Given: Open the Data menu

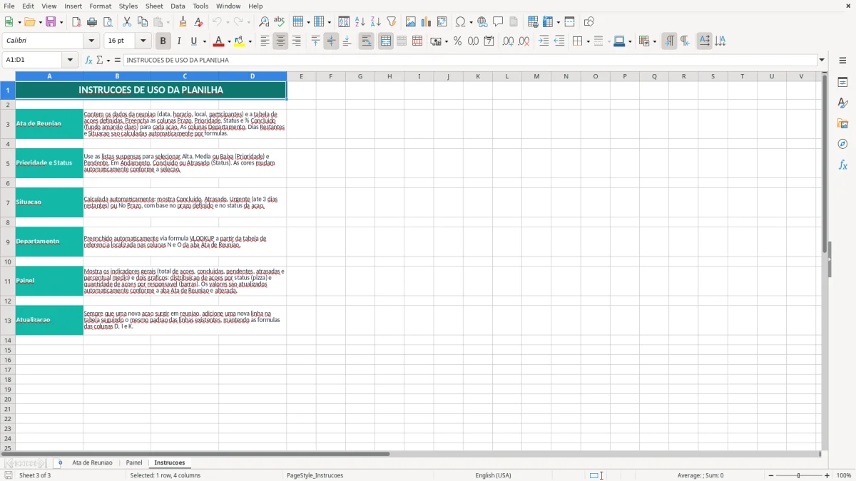Looking at the screenshot, I should pyautogui.click(x=178, y=6).
